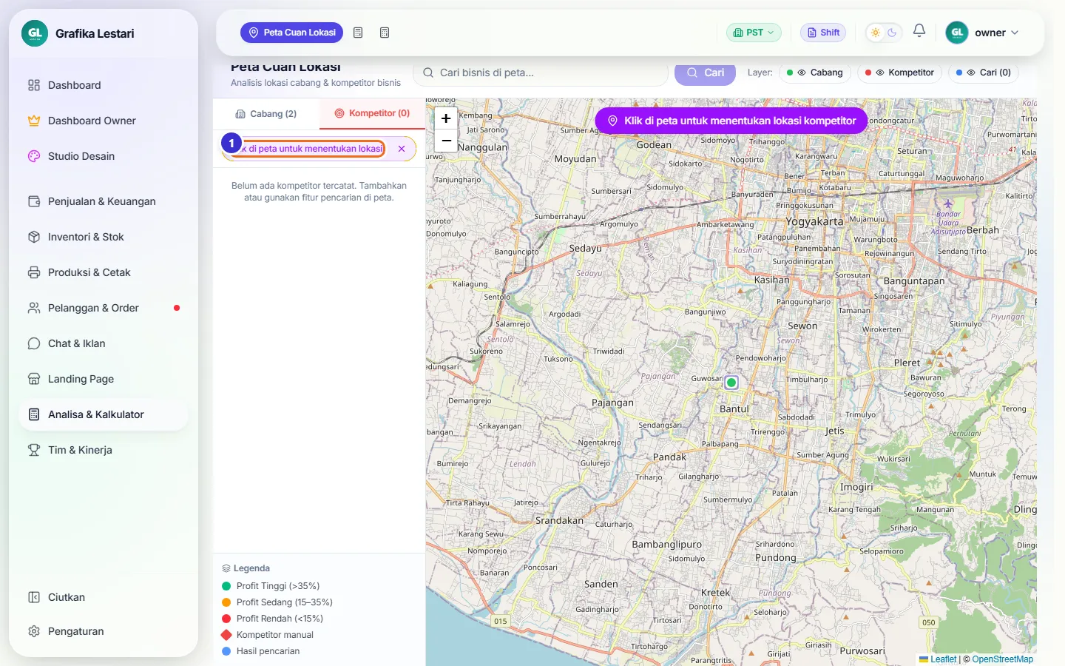Select the Peta Cuan Lokasi top tab

point(291,33)
